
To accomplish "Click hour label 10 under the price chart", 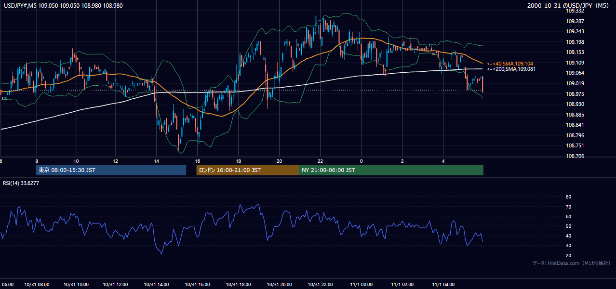I will (x=76, y=161).
